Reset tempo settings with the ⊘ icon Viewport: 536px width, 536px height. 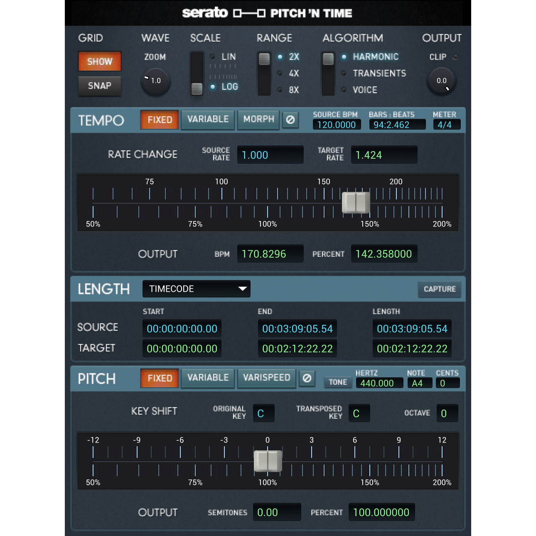(290, 120)
